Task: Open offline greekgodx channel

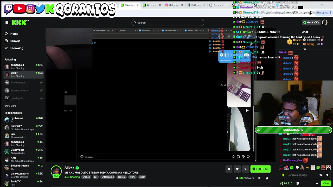Action: [23, 98]
